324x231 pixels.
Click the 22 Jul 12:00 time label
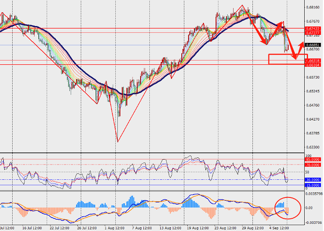tap(59, 228)
